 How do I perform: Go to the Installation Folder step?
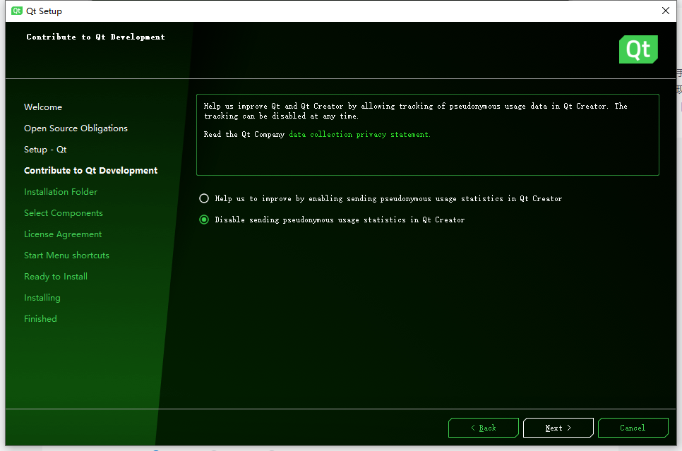(61, 191)
